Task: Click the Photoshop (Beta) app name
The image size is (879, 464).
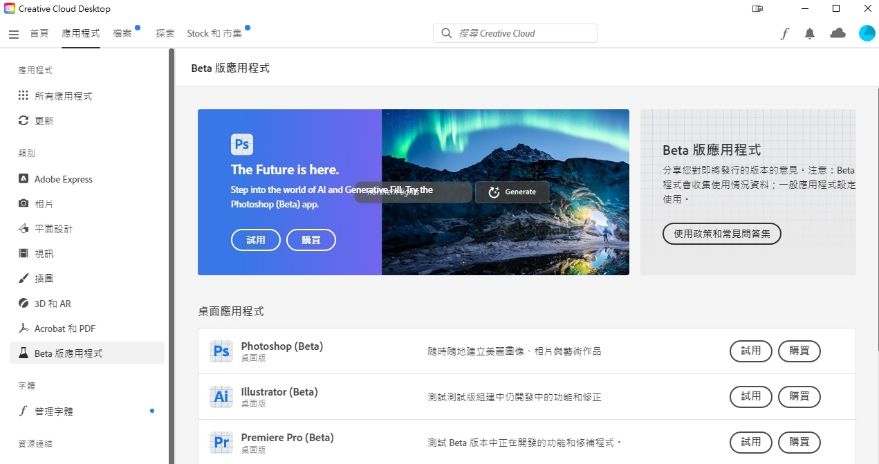Action: pos(282,346)
